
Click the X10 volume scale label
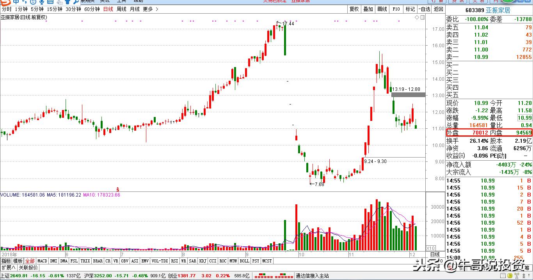430,248
